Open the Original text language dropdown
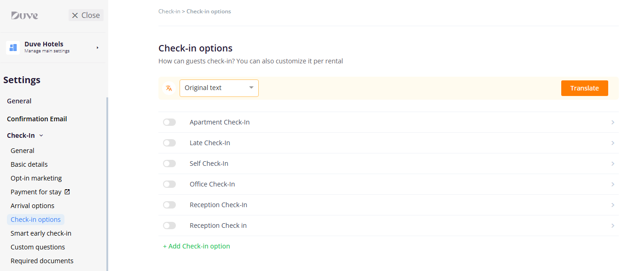 219,88
